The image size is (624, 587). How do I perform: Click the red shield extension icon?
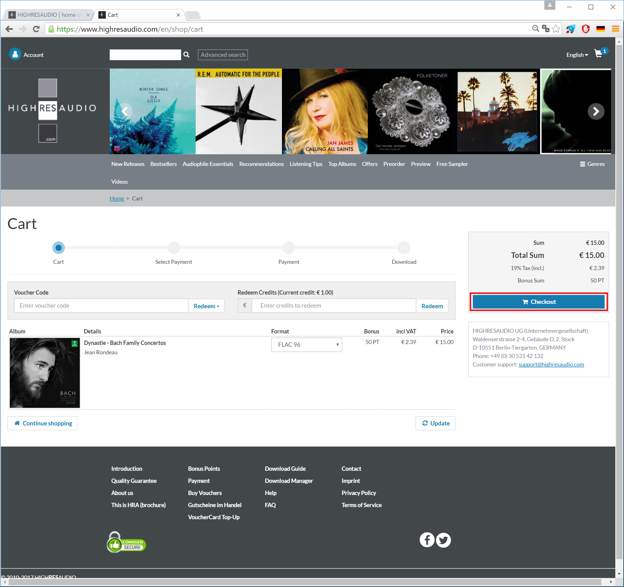coord(585,29)
